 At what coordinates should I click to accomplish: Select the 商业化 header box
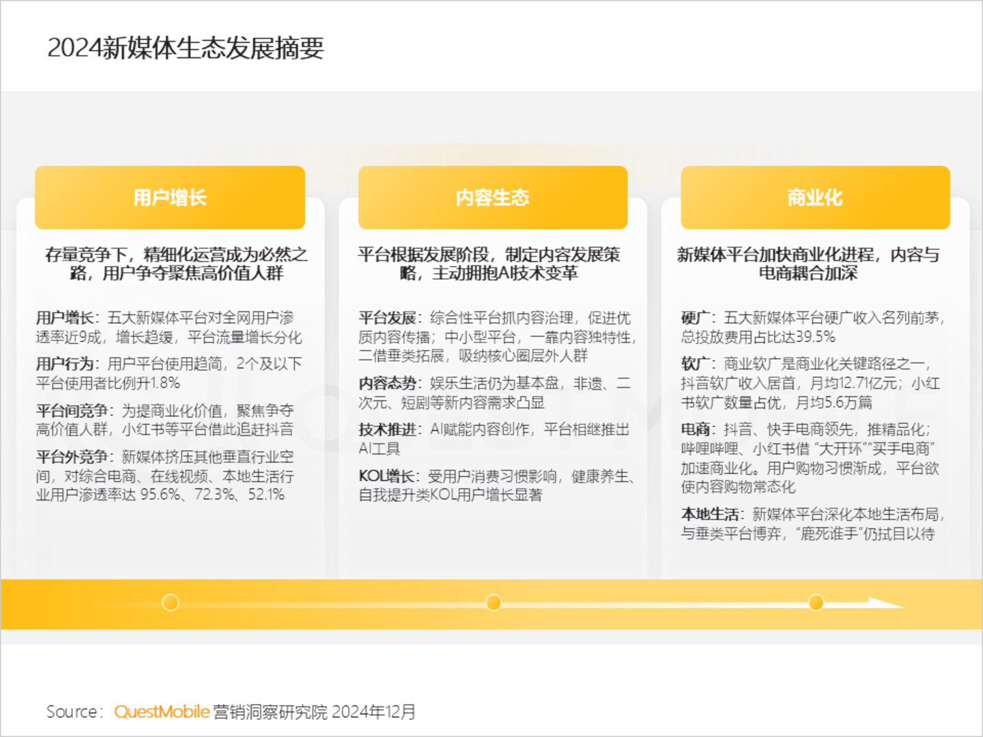[815, 198]
